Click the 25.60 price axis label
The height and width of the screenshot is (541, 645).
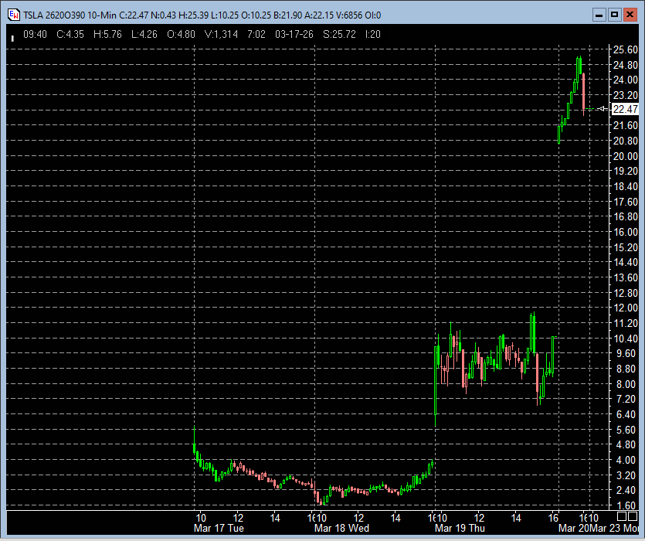(624, 49)
